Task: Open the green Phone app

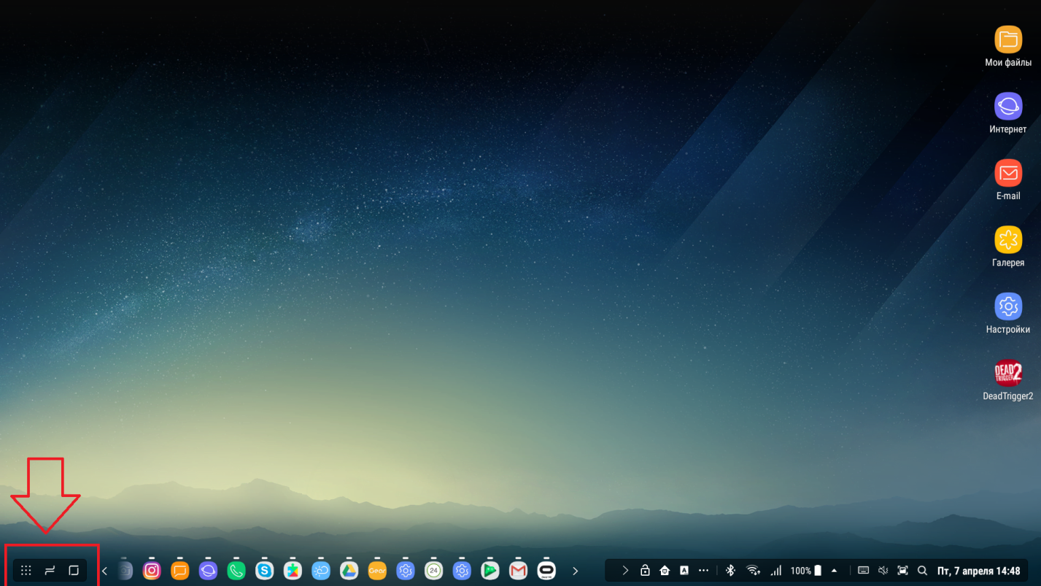Action: (x=236, y=571)
